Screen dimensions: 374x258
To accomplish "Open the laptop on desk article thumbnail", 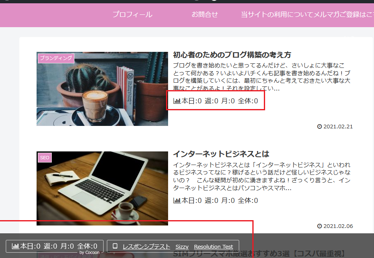I will (x=102, y=188).
